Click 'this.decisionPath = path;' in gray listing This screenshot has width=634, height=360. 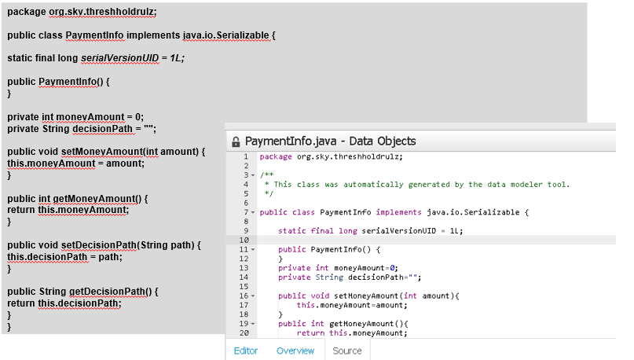pyautogui.click(x=64, y=257)
